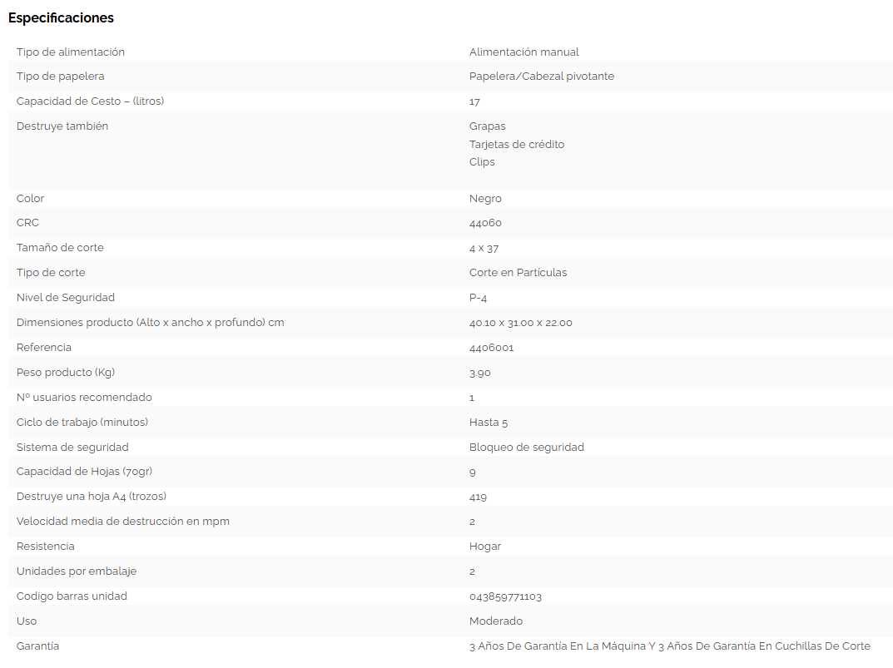The width and height of the screenshot is (893, 668).
Task: Click the Hogar resistance value
Action: [484, 547]
